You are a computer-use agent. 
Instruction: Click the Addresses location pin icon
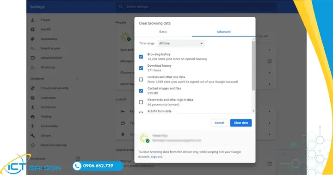tap(123, 134)
